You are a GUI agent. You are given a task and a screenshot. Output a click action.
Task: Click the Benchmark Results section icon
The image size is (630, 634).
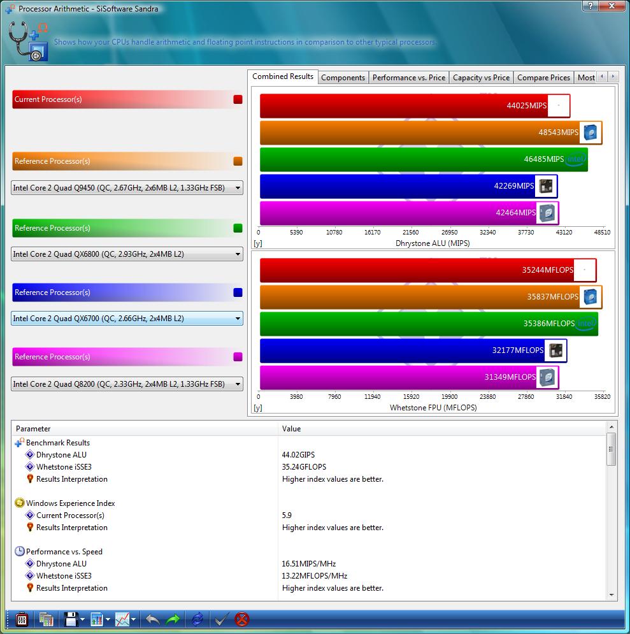coord(19,442)
